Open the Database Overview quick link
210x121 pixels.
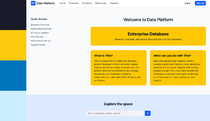pos(40,25)
